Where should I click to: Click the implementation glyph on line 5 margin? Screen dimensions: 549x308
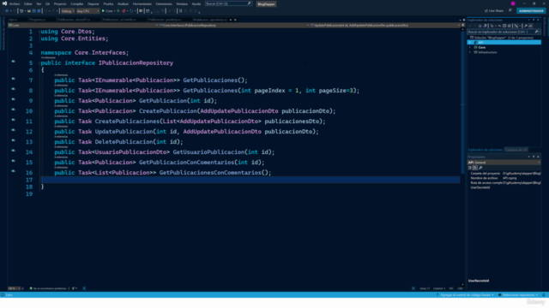(14, 62)
